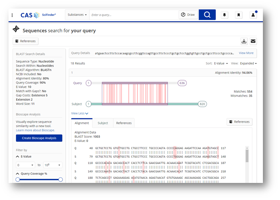Open the View Expanded dropdown
Image resolution: width=280 pixels, height=200 pixels.
[248, 63]
